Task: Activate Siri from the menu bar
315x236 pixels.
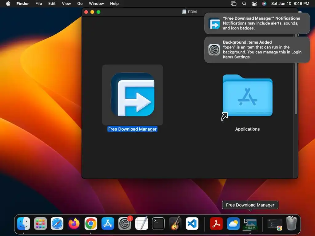Action: [x=264, y=4]
